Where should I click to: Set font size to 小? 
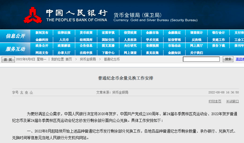click(31, 92)
